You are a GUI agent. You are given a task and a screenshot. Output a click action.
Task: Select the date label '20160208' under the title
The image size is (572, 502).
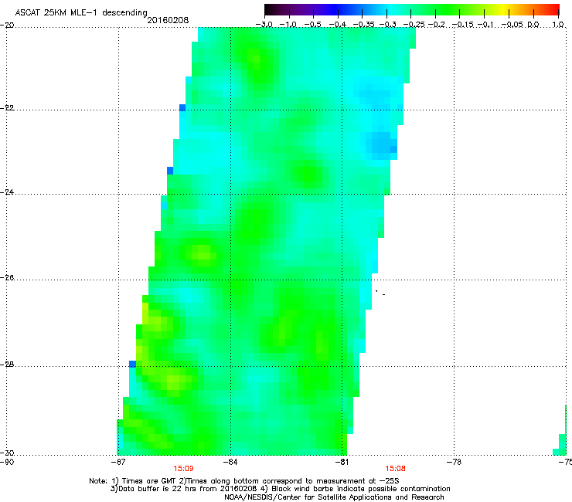[168, 20]
